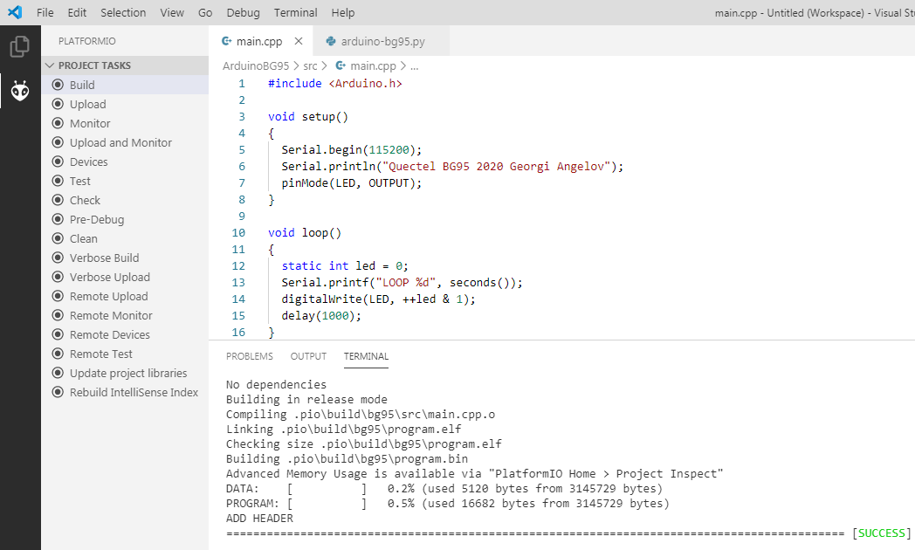Switch to the PROBLEMS panel tab

pos(249,356)
